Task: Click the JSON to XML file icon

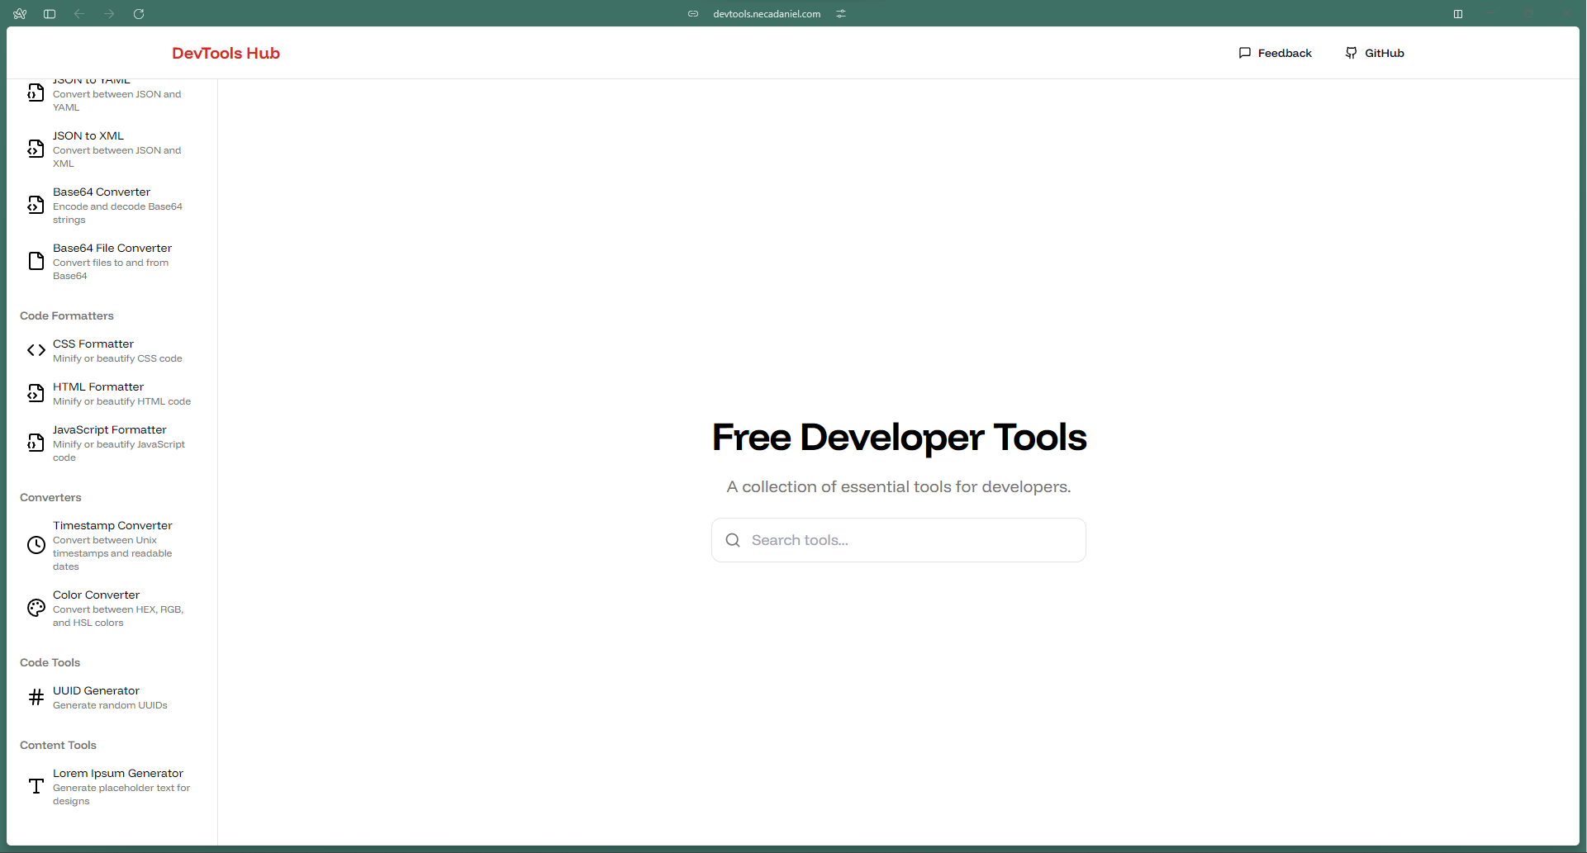Action: 36,149
